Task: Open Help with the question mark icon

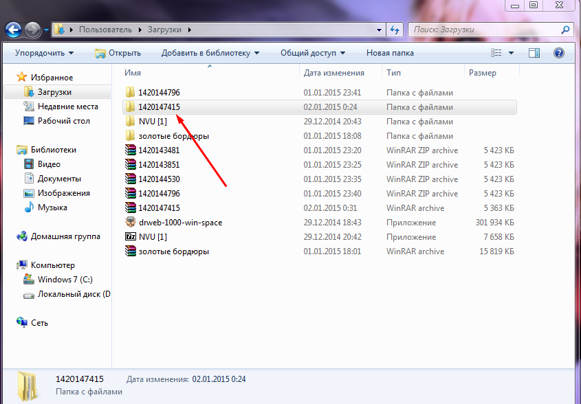Action: 559,53
